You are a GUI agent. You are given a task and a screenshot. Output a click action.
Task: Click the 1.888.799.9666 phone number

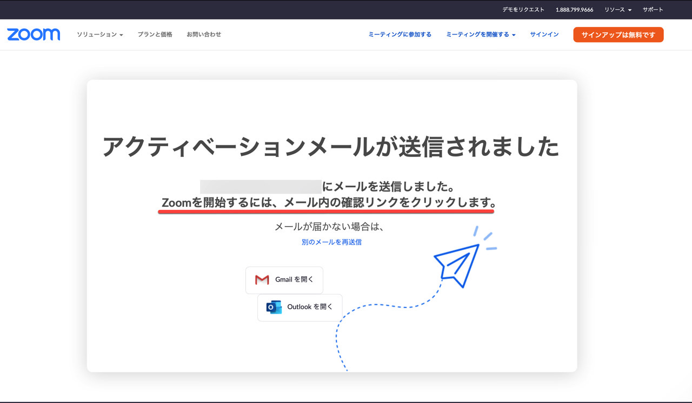[574, 10]
